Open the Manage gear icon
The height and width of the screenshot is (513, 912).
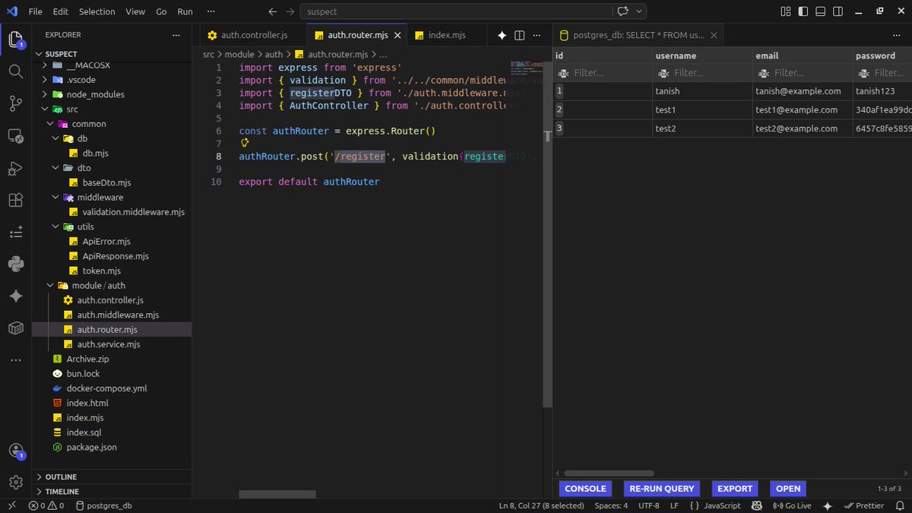[15, 482]
